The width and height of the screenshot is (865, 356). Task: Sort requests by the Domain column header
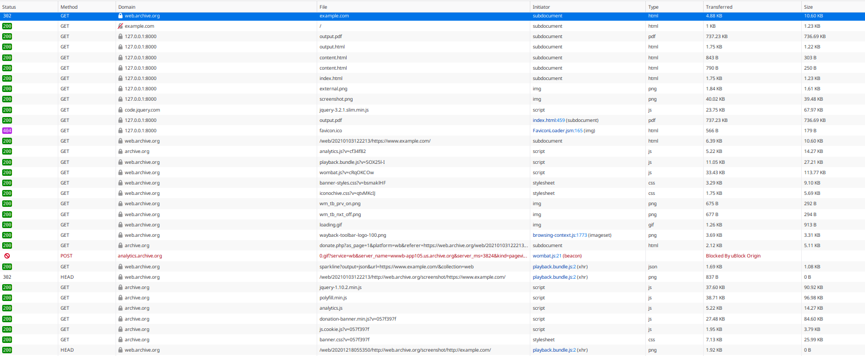pos(216,7)
